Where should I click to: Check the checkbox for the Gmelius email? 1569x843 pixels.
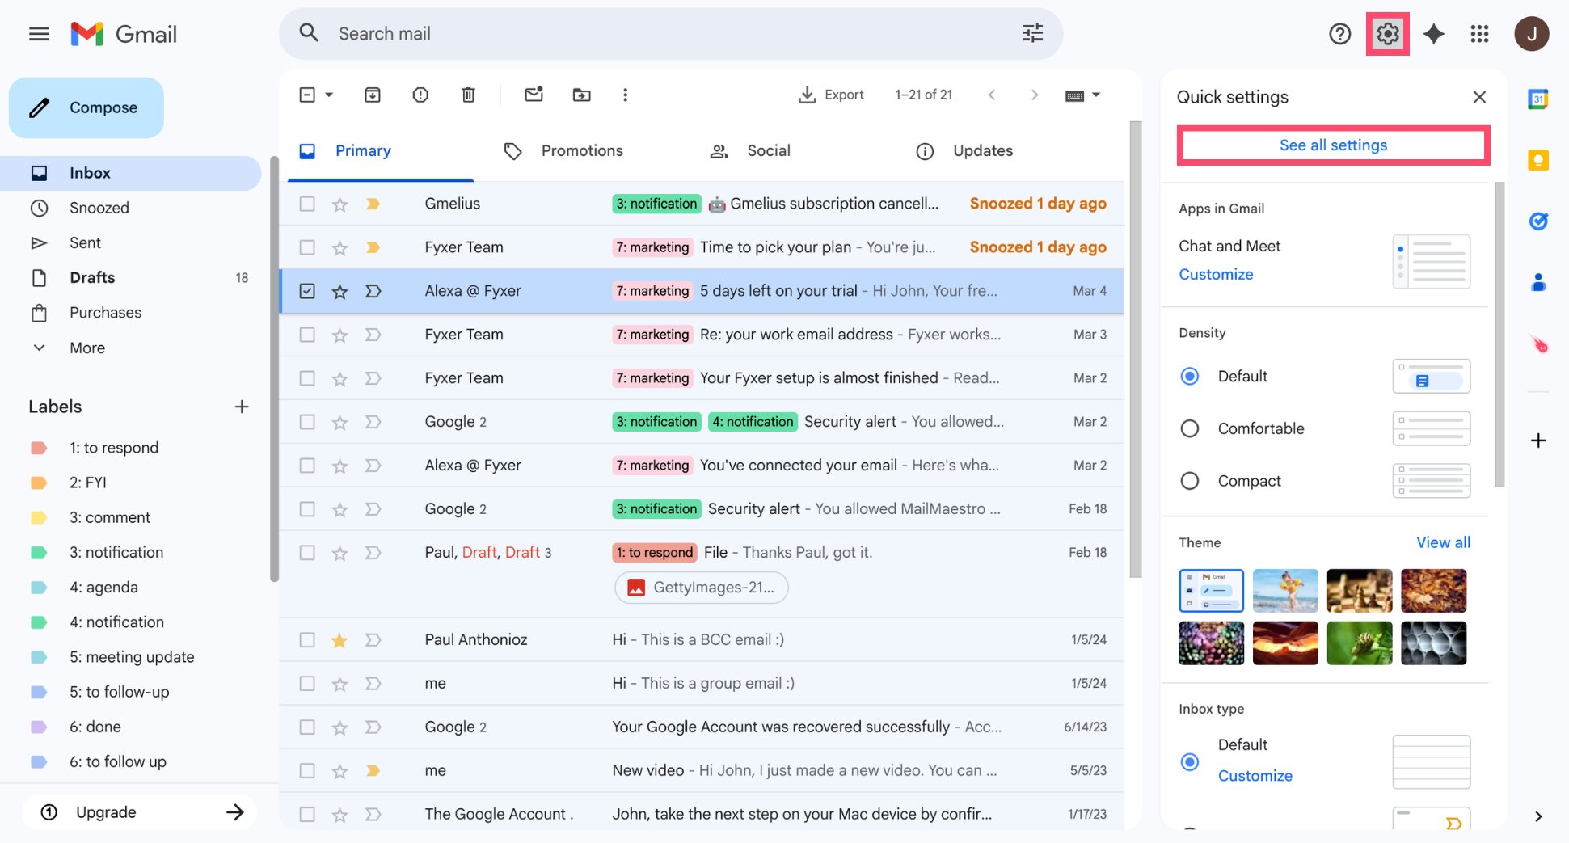(x=306, y=203)
